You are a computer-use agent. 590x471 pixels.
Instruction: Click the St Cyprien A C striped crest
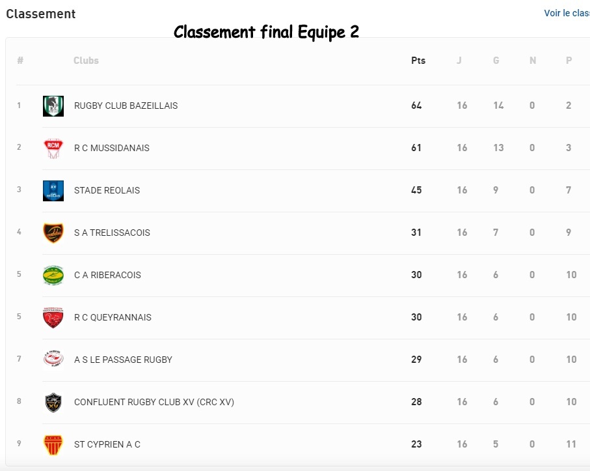pos(53,445)
